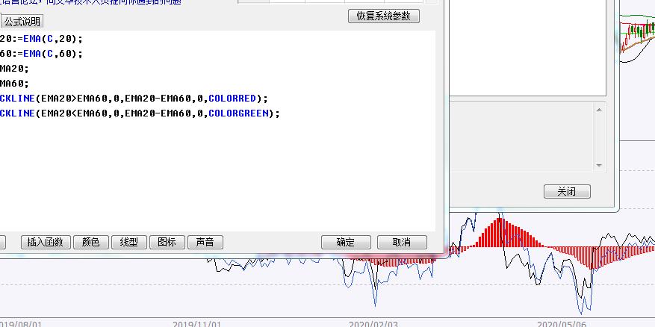Click the 图标 icon button
The height and width of the screenshot is (327, 655).
click(167, 242)
